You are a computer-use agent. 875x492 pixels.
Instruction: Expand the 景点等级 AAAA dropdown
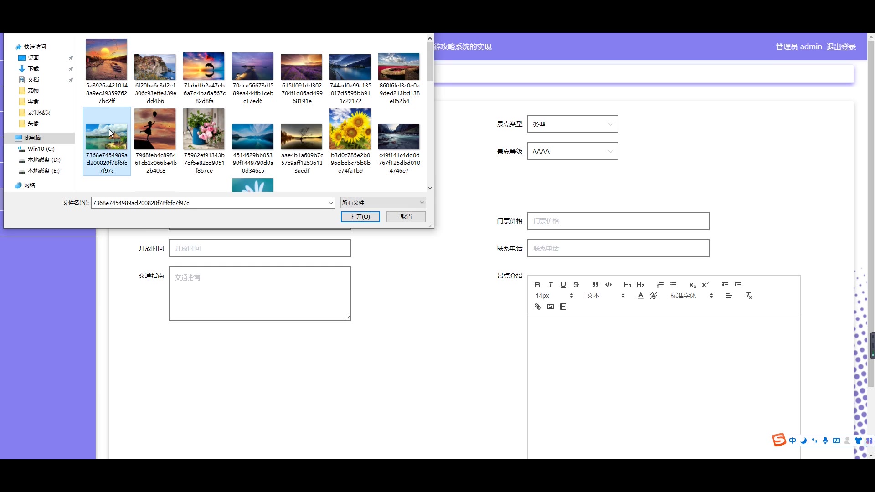[572, 151]
